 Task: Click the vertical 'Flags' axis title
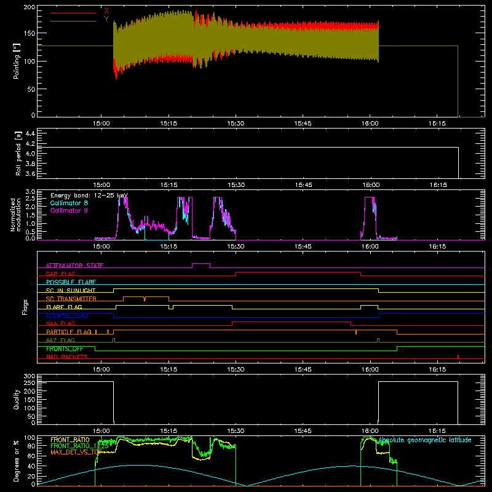click(x=25, y=307)
